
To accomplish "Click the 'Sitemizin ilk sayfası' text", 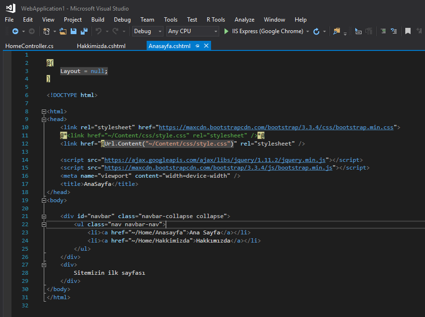I will click(x=110, y=273).
